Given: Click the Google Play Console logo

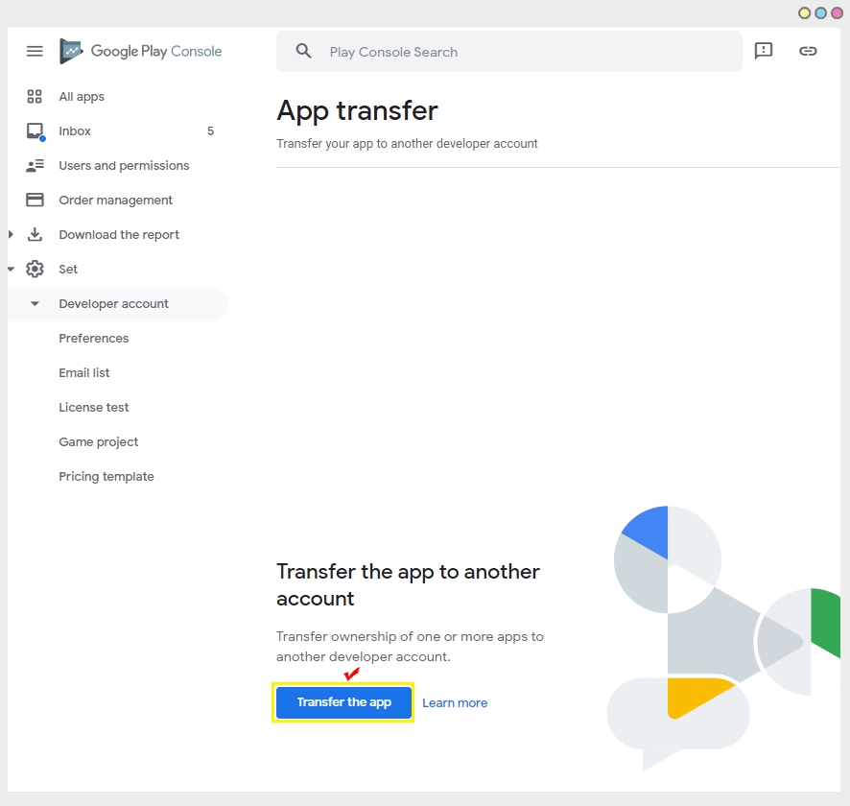Looking at the screenshot, I should 141,52.
